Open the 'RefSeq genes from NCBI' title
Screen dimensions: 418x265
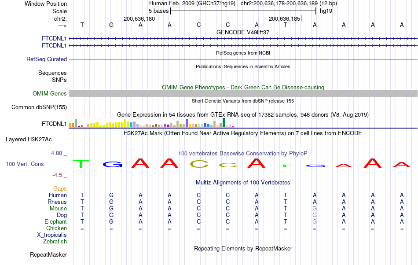pyautogui.click(x=243, y=53)
